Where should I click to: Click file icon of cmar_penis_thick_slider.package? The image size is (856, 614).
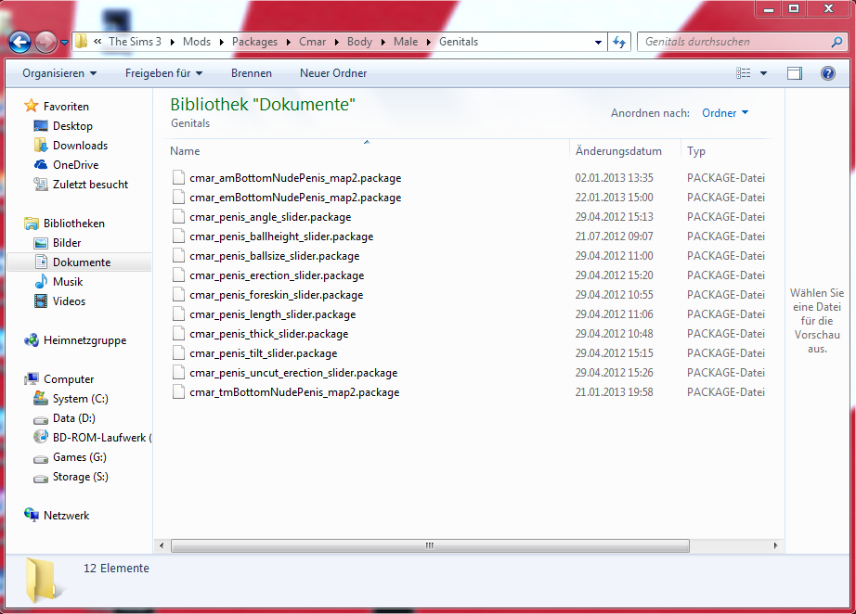click(x=178, y=333)
